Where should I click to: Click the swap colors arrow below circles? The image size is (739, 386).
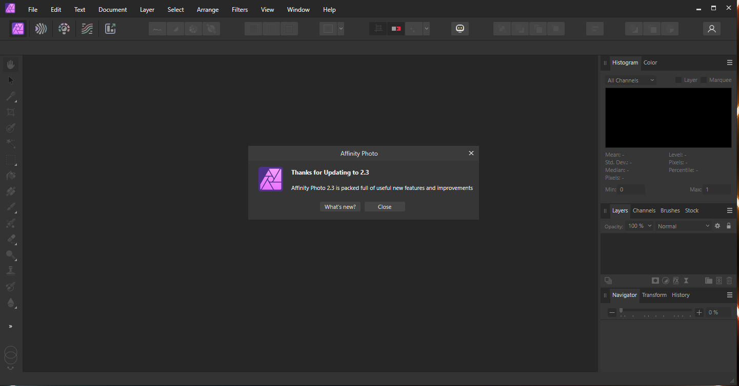(11, 368)
